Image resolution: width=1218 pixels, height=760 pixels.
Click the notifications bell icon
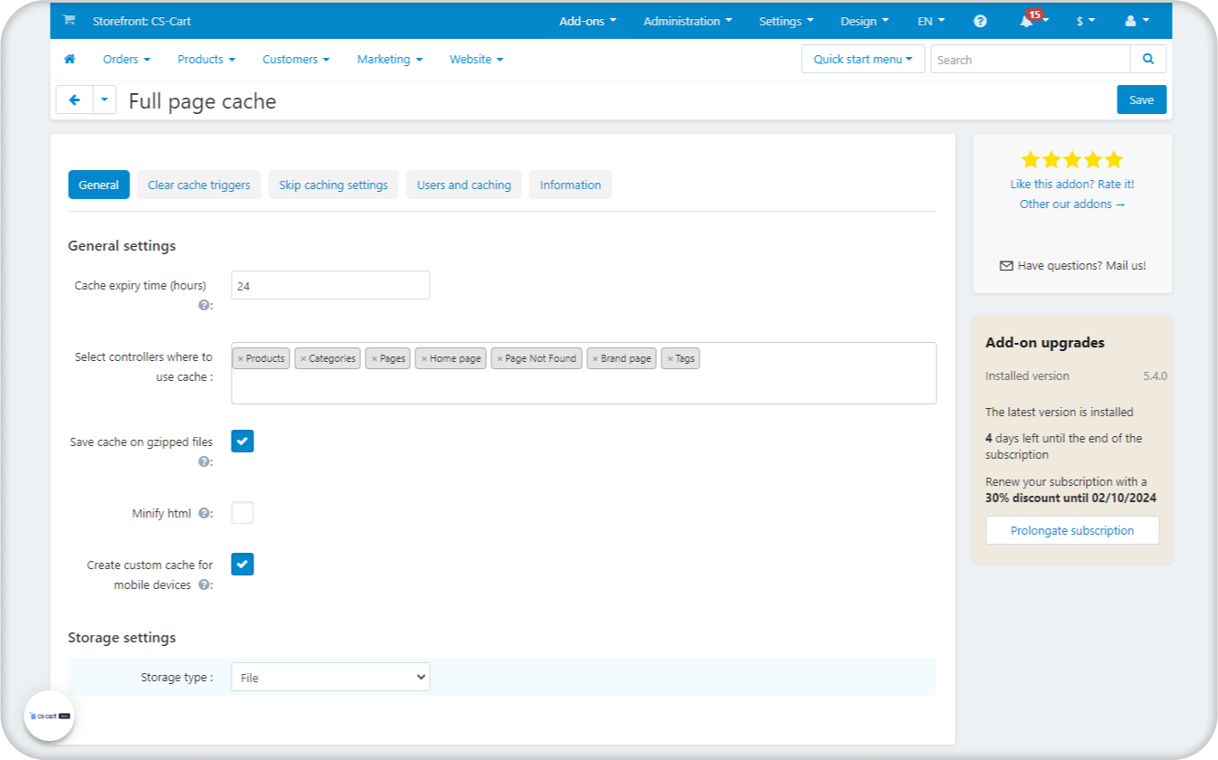coord(1026,22)
